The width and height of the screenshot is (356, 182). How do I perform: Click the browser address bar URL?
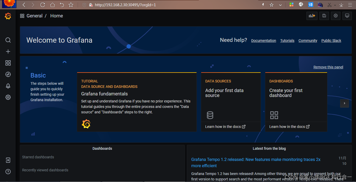tap(125, 5)
